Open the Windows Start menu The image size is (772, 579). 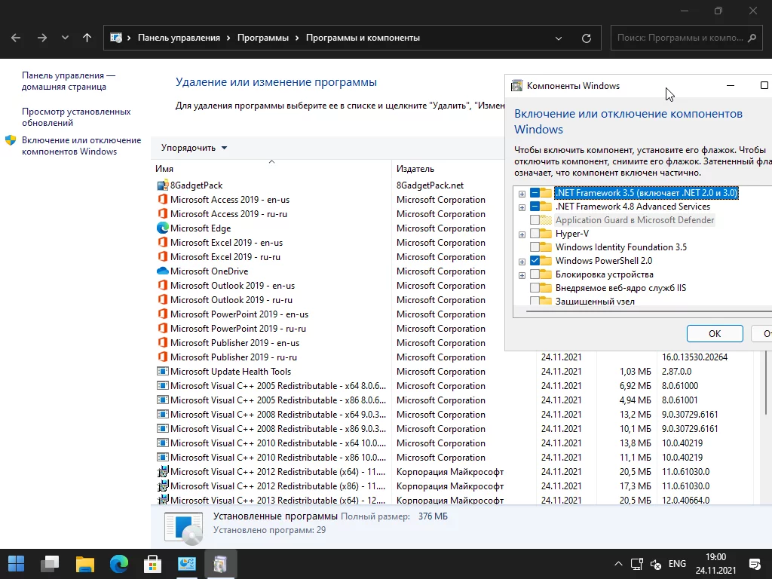[x=17, y=564]
